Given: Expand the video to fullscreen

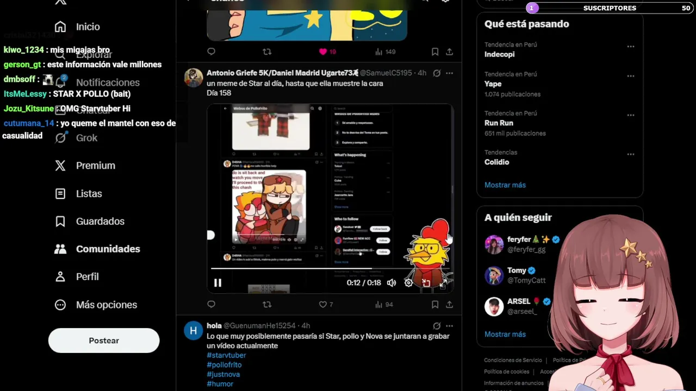Looking at the screenshot, I should 443,282.
